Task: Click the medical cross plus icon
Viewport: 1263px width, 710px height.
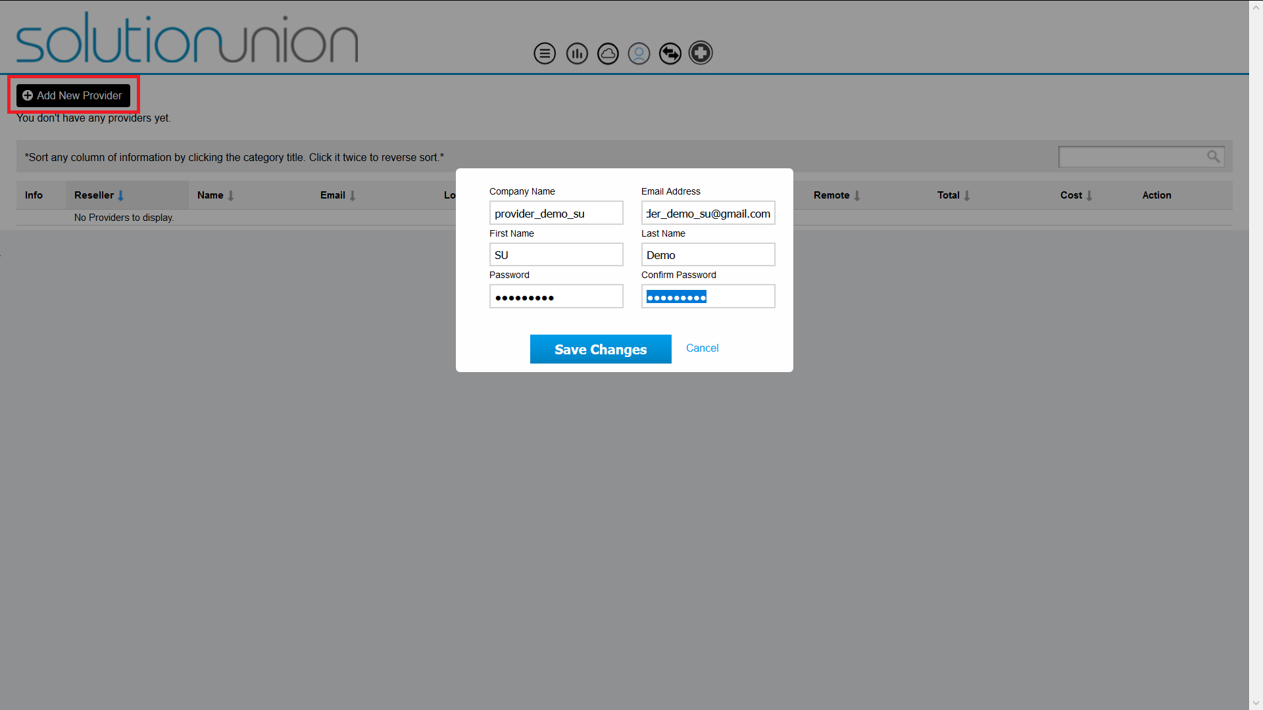Action: click(701, 53)
